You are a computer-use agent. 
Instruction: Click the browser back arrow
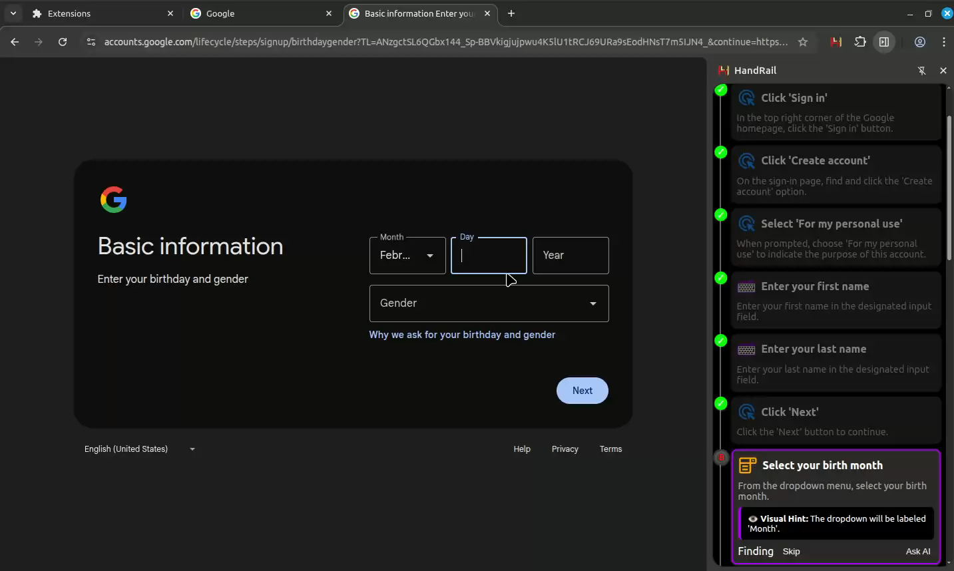(15, 42)
